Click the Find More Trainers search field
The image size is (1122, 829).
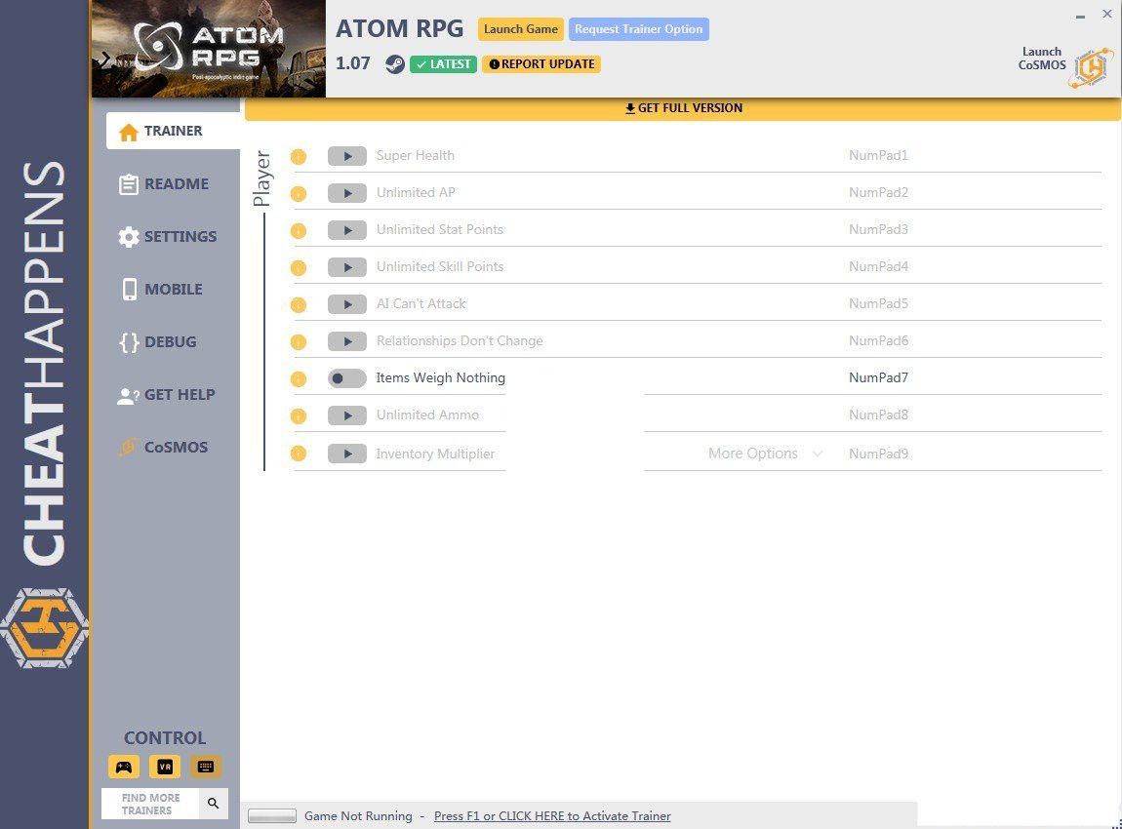point(150,804)
